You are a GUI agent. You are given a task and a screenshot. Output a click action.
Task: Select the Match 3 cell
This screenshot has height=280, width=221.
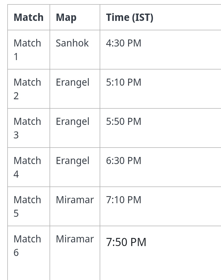coord(27,128)
